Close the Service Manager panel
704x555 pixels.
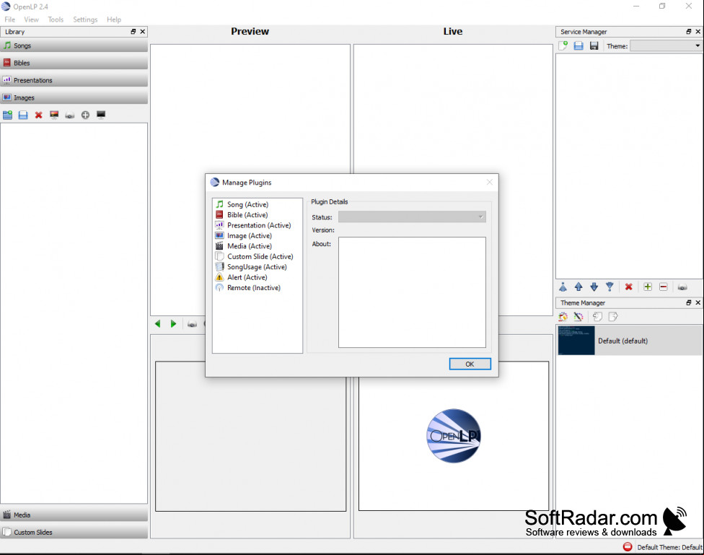pyautogui.click(x=698, y=32)
